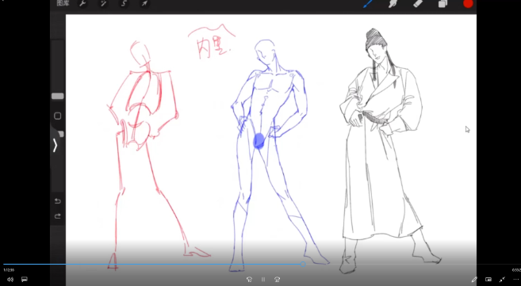The width and height of the screenshot is (521, 286).
Task: Open the 图库 gallery menu
Action: [63, 4]
